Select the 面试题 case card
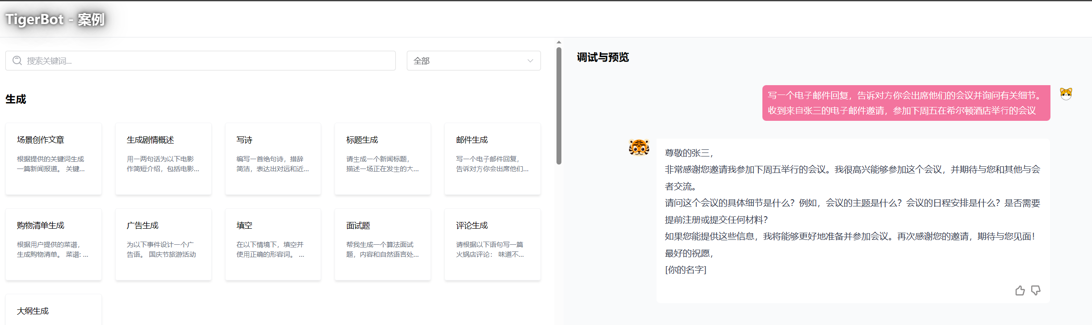Viewport: 1092px width, 325px height. click(x=383, y=244)
